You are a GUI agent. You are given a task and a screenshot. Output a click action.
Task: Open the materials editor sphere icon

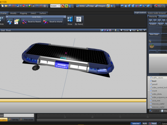30,6
